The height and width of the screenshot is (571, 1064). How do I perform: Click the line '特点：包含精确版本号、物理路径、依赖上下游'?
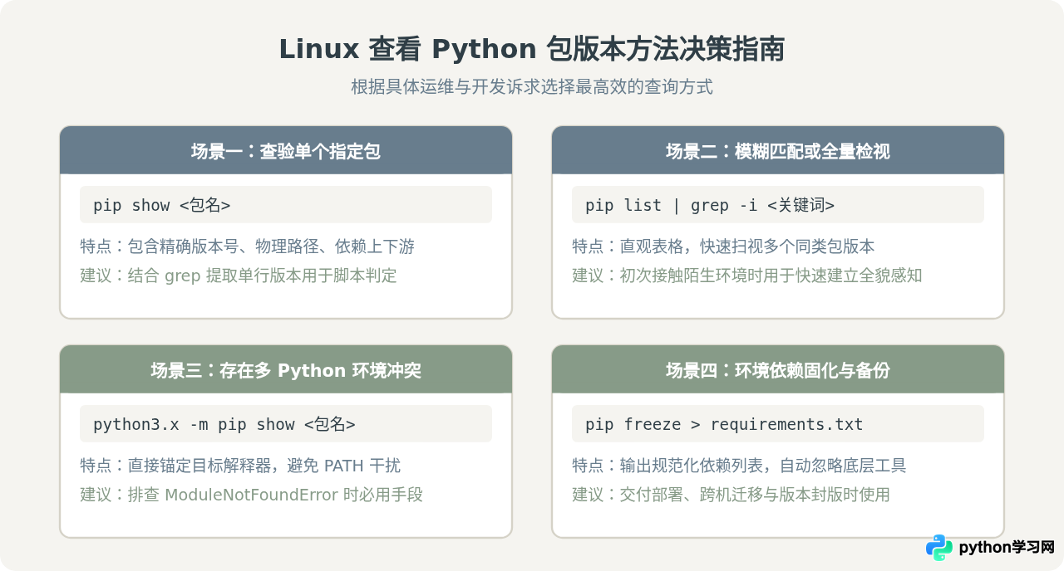[x=247, y=246]
